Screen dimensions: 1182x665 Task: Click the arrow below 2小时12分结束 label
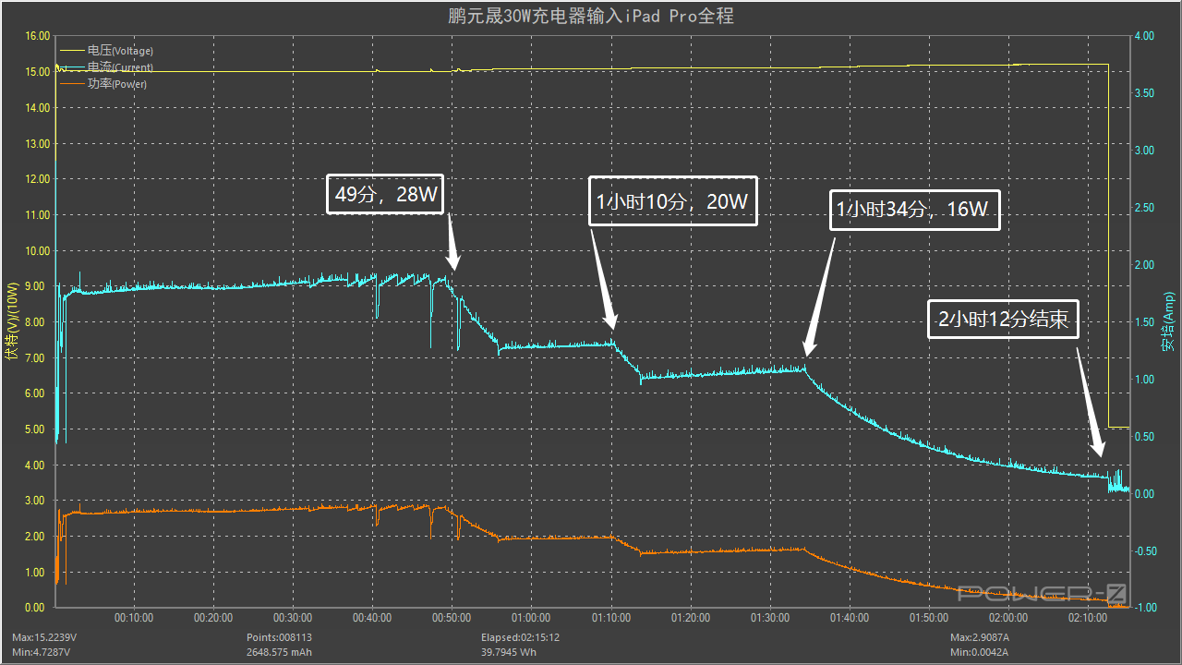tap(1090, 402)
